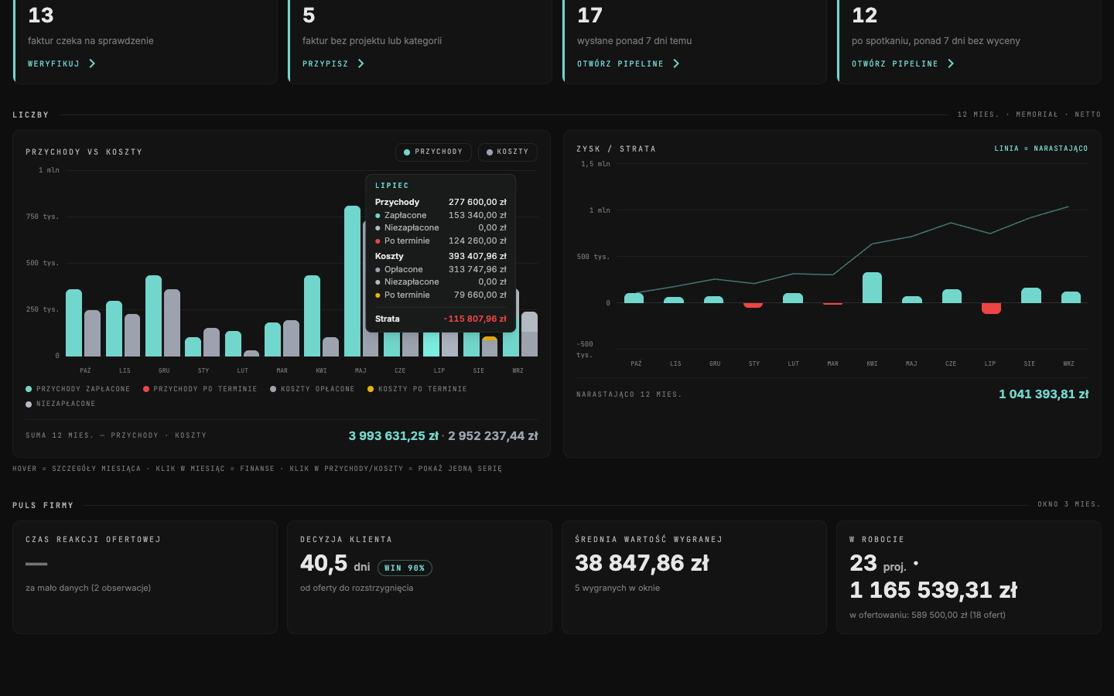Open the W ROBOCIE projects card
Image resolution: width=1114 pixels, height=696 pixels.
point(969,578)
